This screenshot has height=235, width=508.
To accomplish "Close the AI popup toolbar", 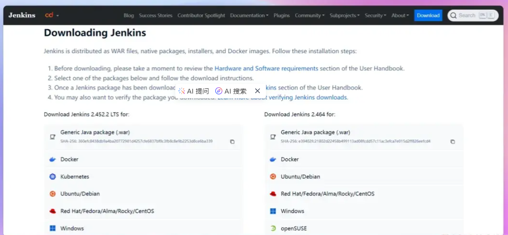I will [258, 91].
